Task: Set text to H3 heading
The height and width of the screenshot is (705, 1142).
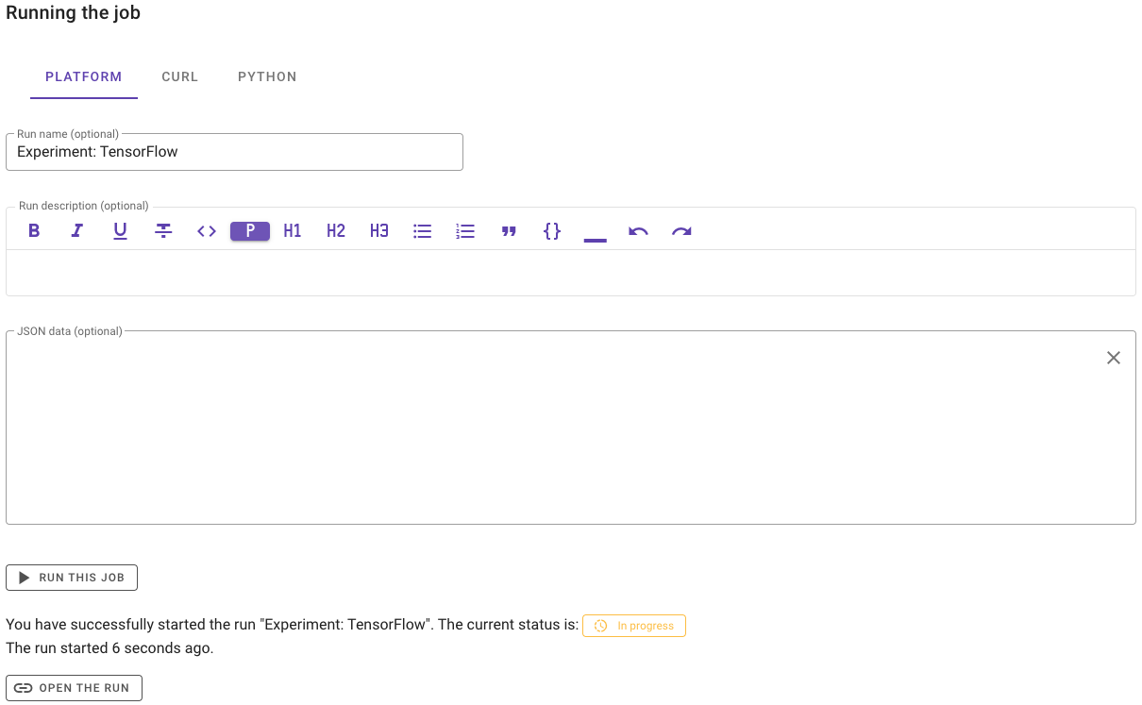Action: 379,231
